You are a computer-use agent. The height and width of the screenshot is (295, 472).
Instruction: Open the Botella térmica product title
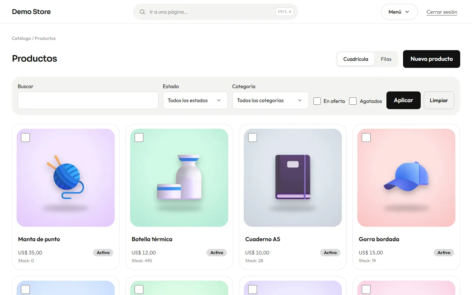[x=152, y=239]
